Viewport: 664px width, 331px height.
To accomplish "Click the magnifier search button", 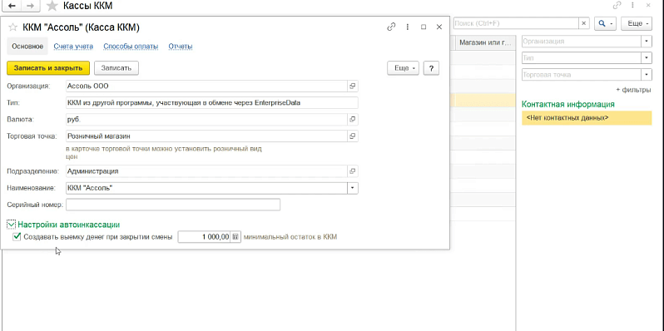I will [x=605, y=23].
